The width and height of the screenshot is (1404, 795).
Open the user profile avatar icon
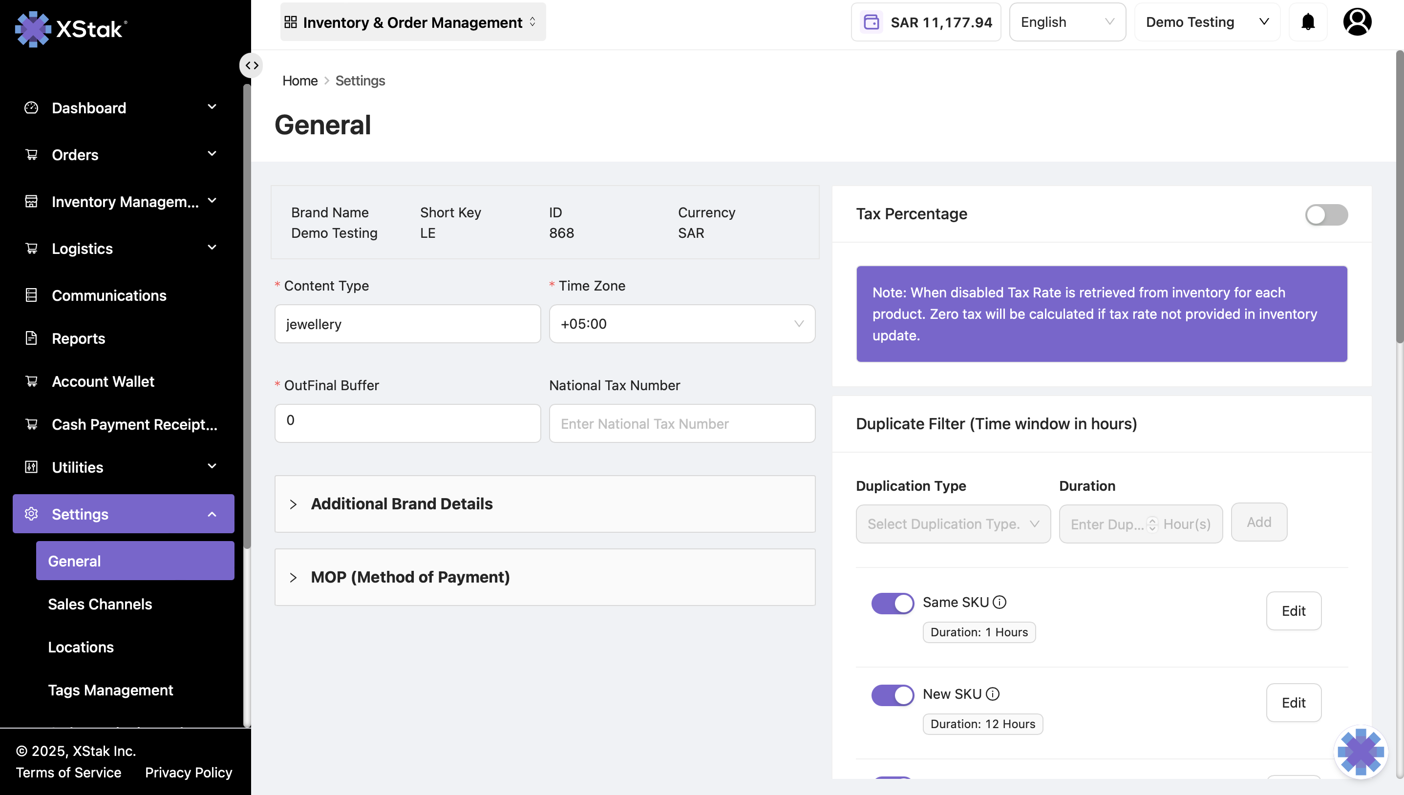pos(1357,22)
